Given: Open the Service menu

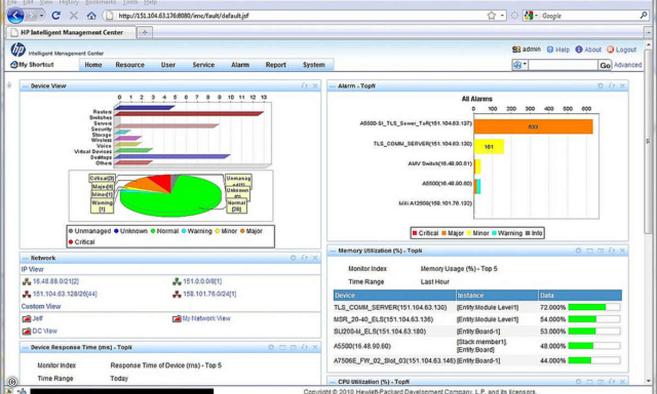Looking at the screenshot, I should [203, 65].
